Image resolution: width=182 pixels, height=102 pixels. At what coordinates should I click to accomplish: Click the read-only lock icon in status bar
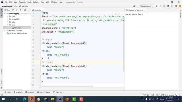[x=176, y=95]
